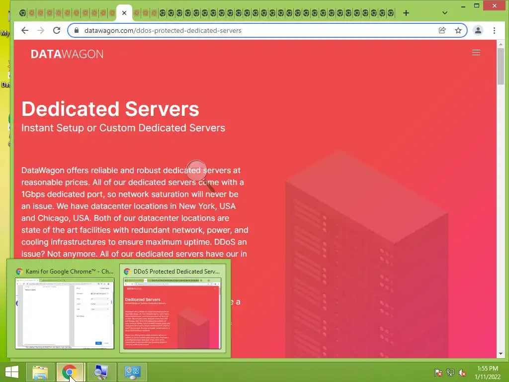Select the Kami for Google Chrome window preview
The height and width of the screenshot is (382, 509).
pyautogui.click(x=65, y=308)
